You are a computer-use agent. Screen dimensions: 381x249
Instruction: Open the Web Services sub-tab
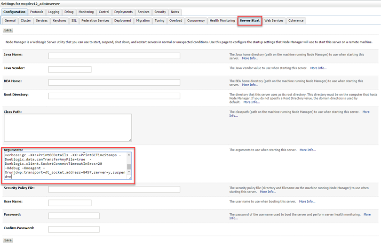274,21
